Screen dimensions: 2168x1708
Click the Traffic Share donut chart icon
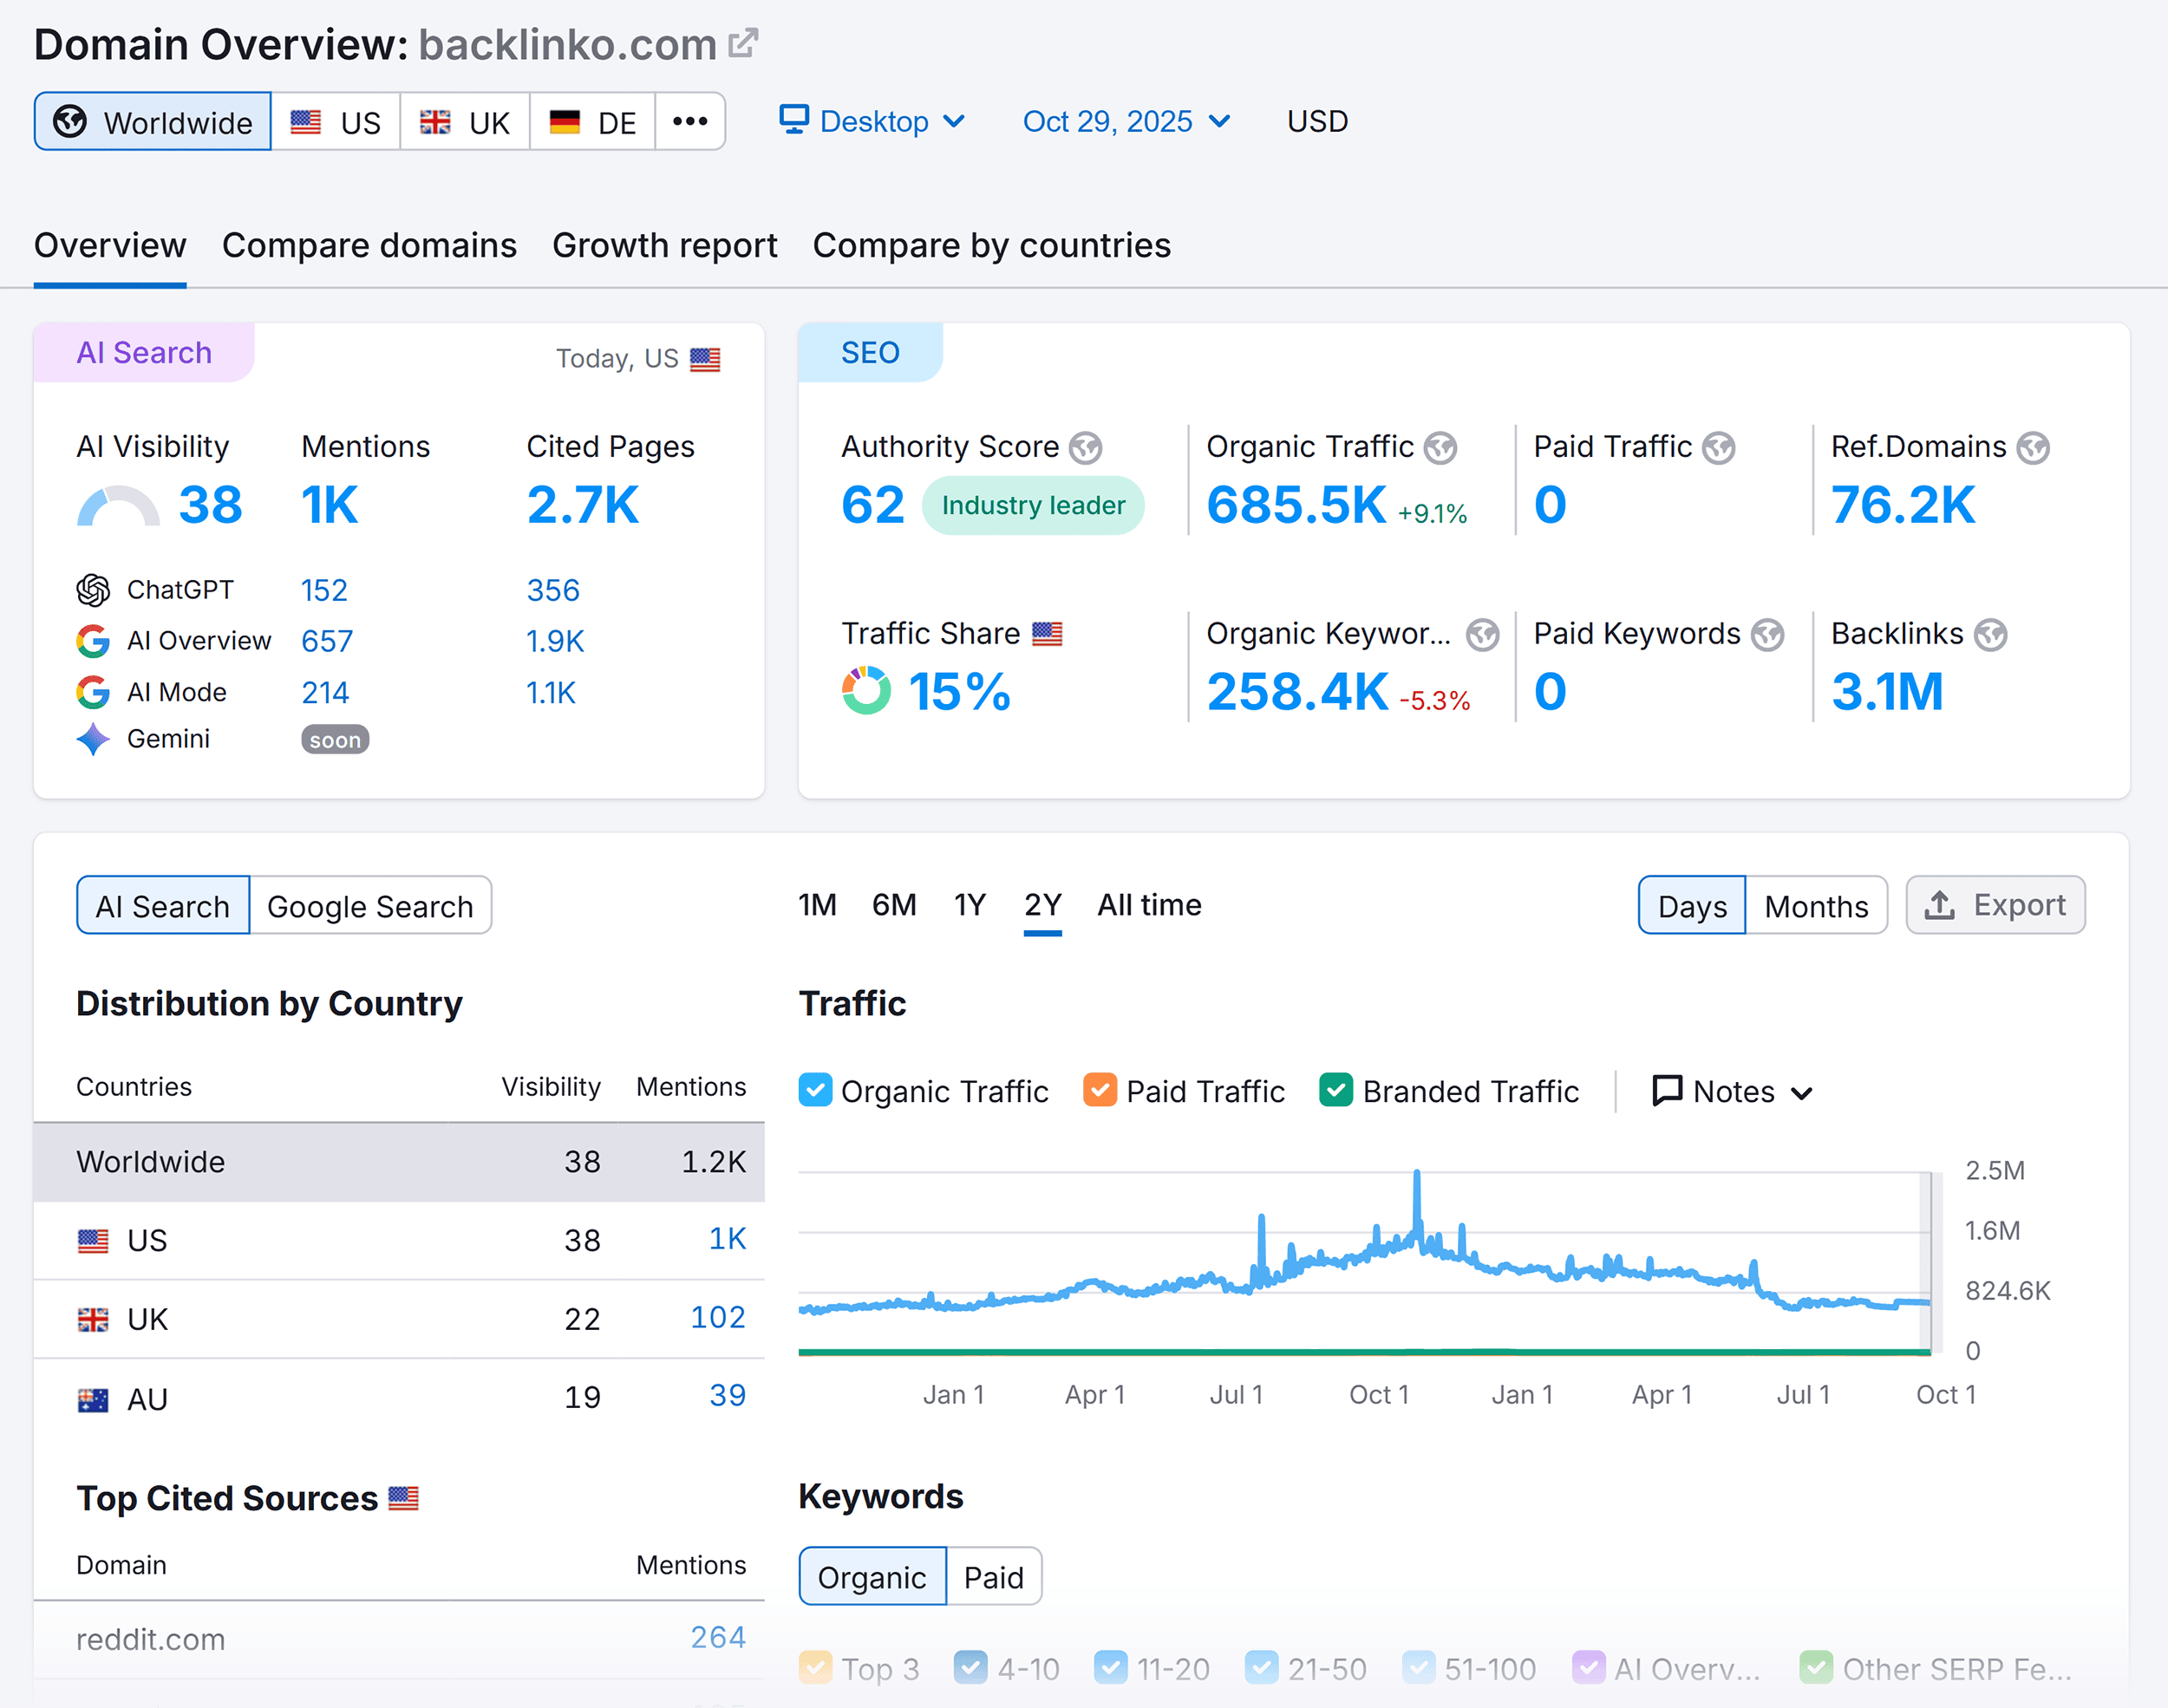click(866, 690)
